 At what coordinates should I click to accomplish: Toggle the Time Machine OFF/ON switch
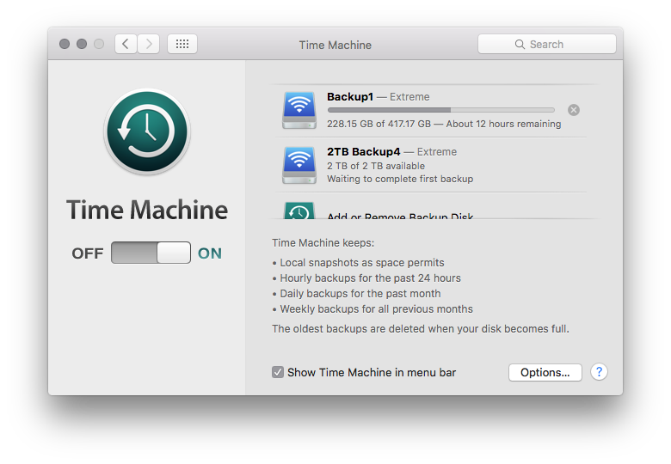(x=151, y=253)
